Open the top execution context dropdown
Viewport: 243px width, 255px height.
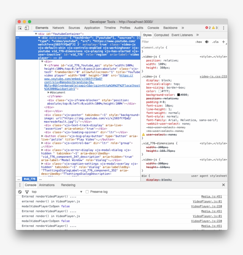57,192
